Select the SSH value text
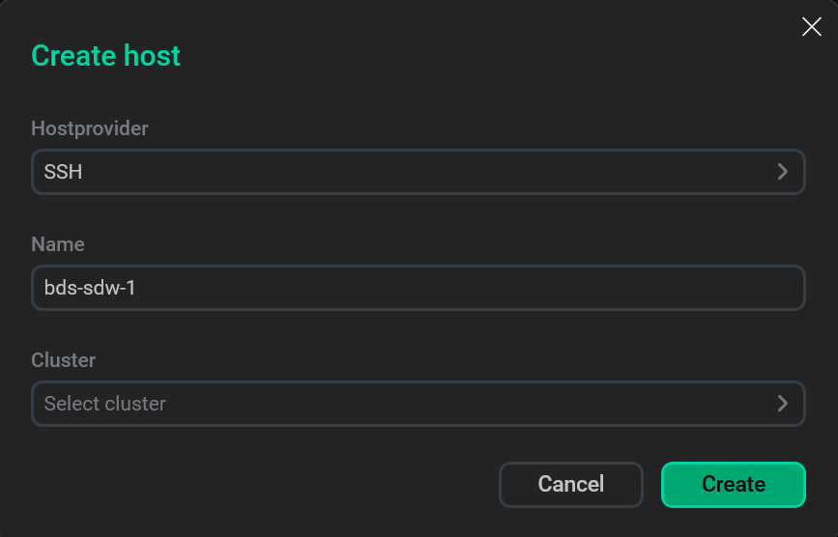This screenshot has width=838, height=537. click(63, 172)
